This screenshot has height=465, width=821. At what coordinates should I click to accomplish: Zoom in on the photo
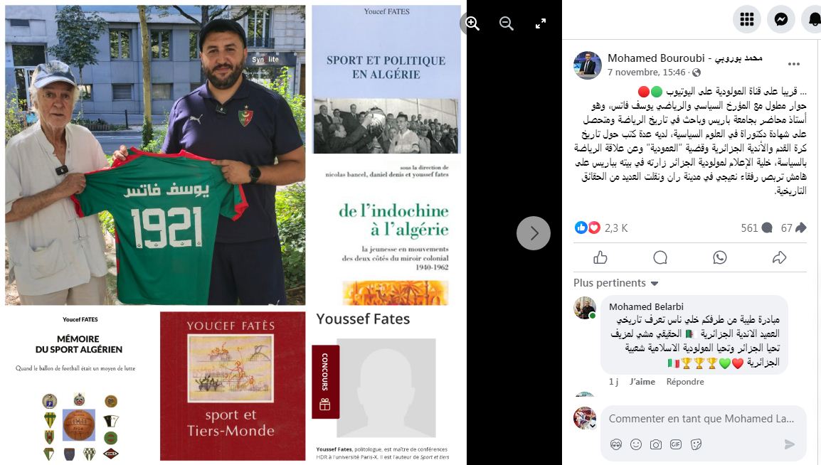click(x=472, y=23)
